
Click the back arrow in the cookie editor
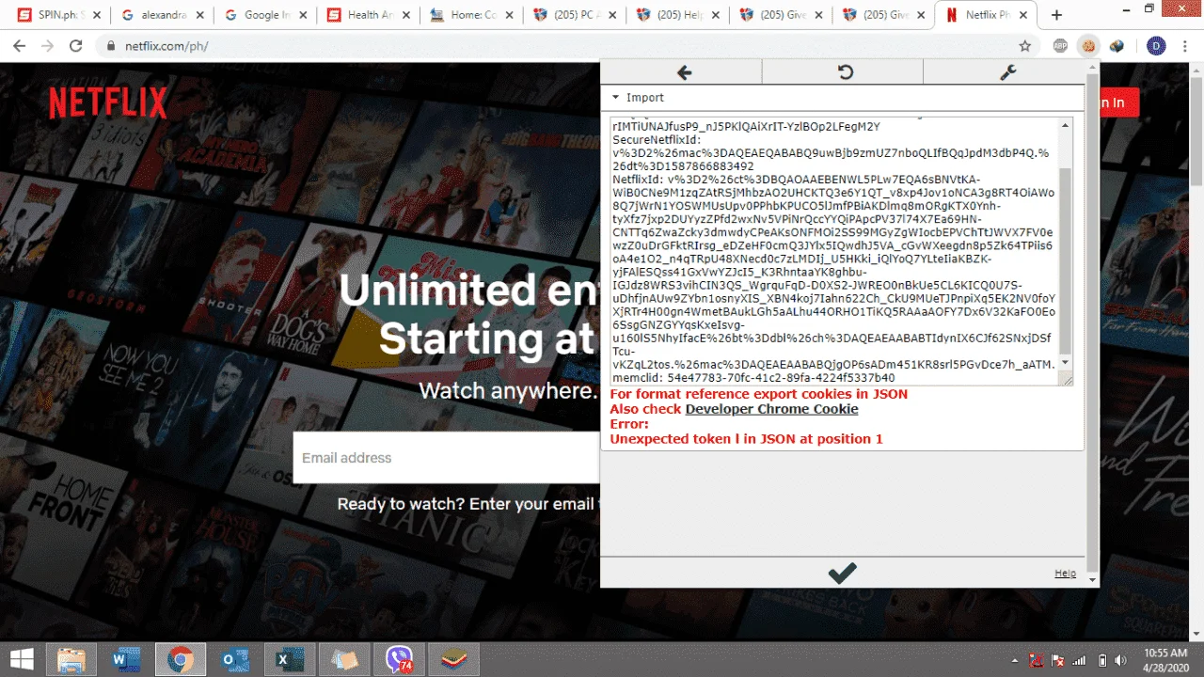pyautogui.click(x=683, y=72)
